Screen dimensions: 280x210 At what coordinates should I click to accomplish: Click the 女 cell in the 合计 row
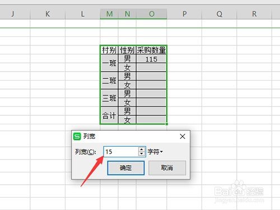[x=127, y=120]
